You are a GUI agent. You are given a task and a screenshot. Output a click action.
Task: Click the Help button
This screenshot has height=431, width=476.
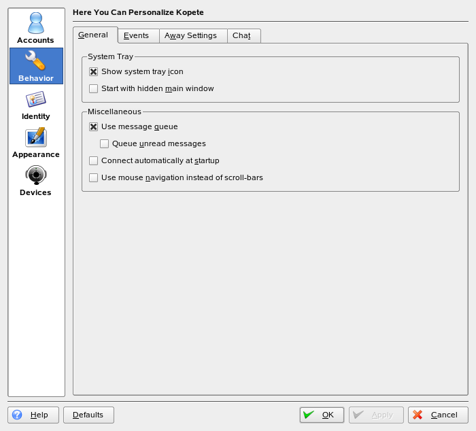33,415
